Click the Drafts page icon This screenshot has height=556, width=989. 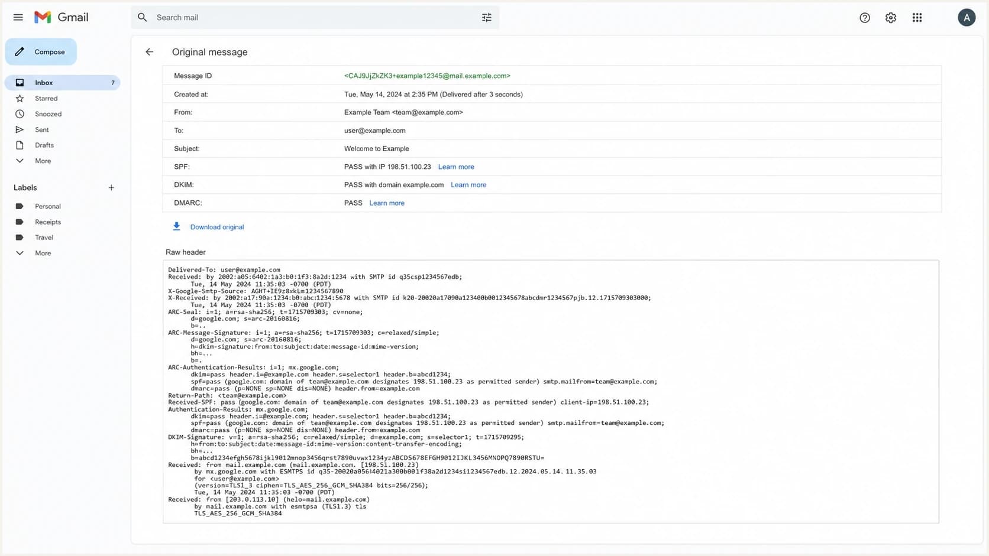pos(20,145)
